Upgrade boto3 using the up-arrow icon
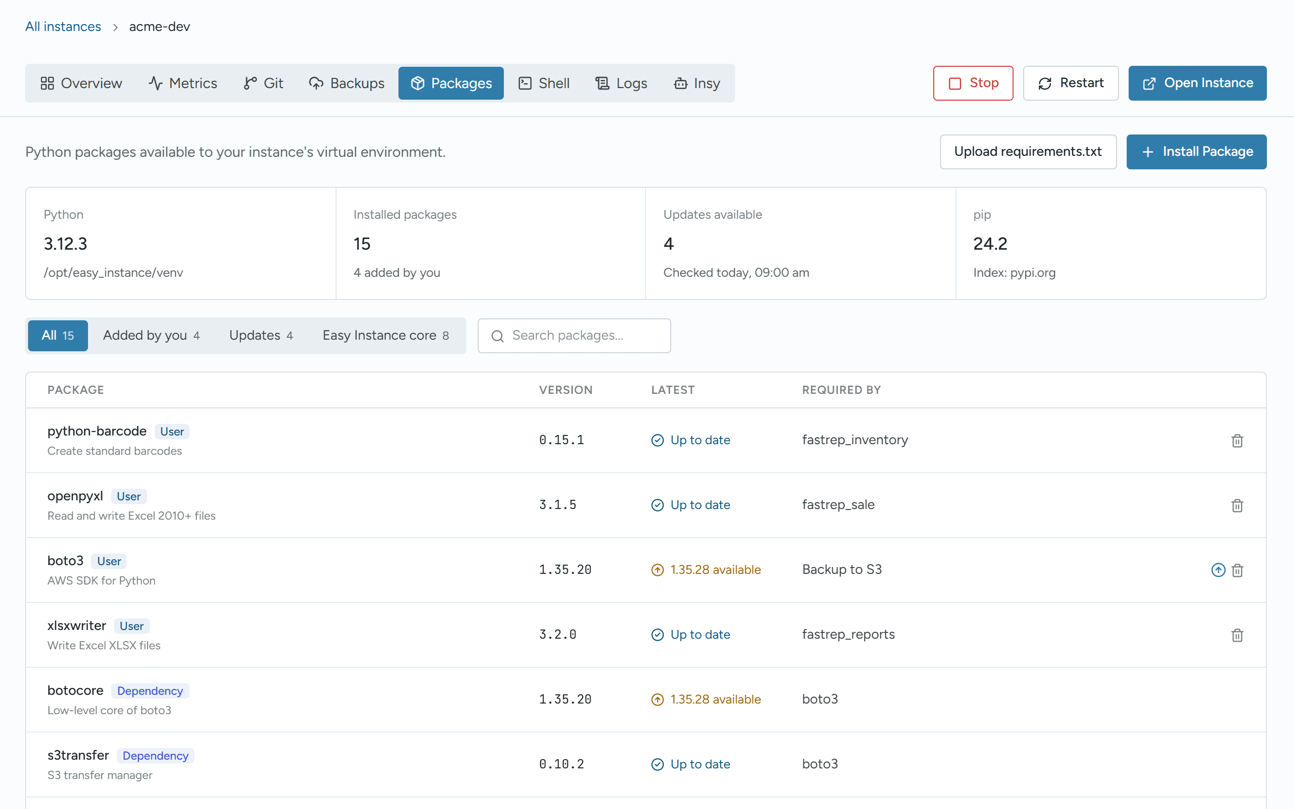The height and width of the screenshot is (809, 1294). pos(1218,570)
